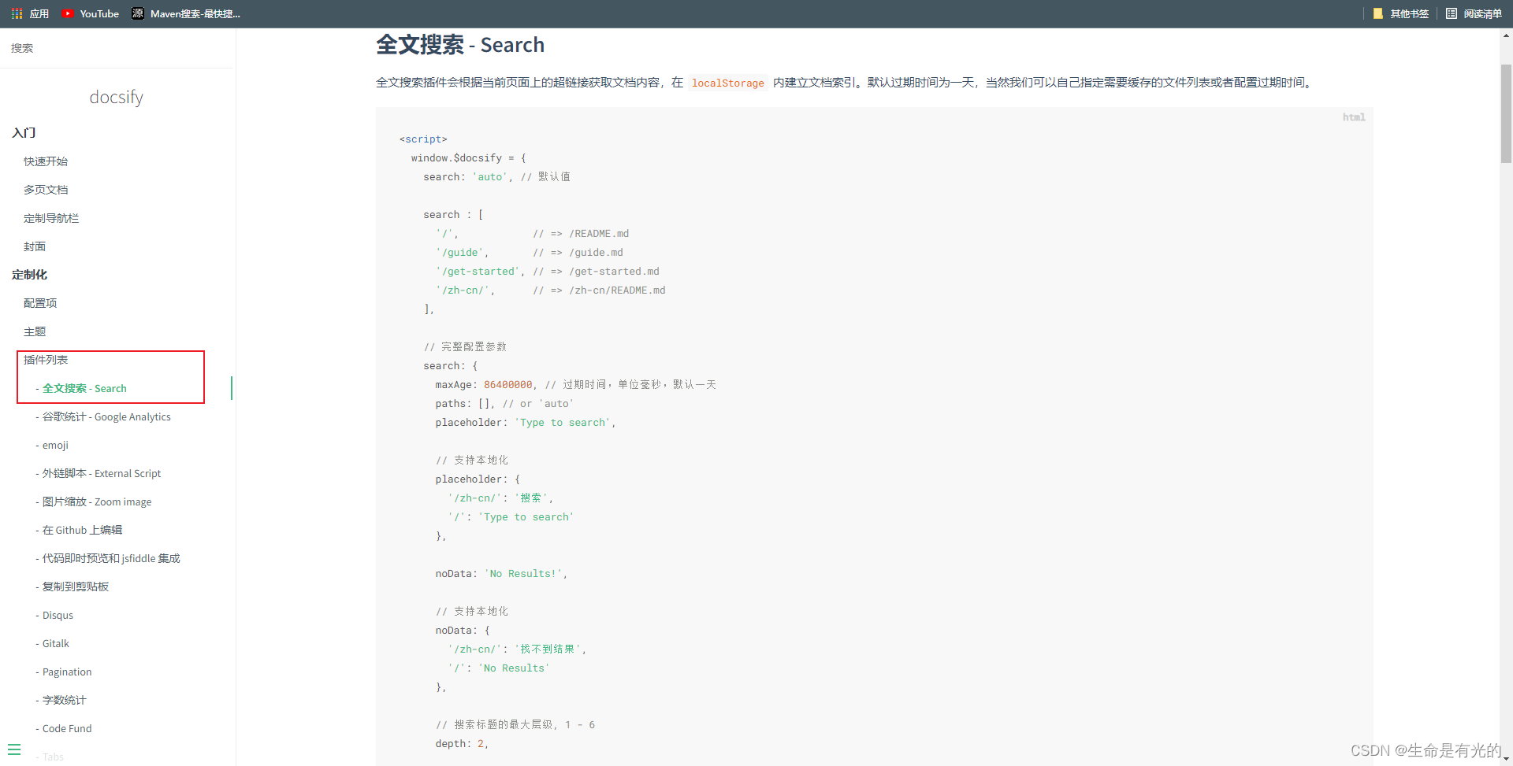
Task: Open the 配置项 page
Action: [x=40, y=303]
